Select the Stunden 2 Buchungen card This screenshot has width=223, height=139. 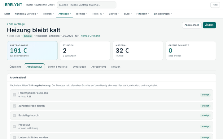(x=85, y=51)
